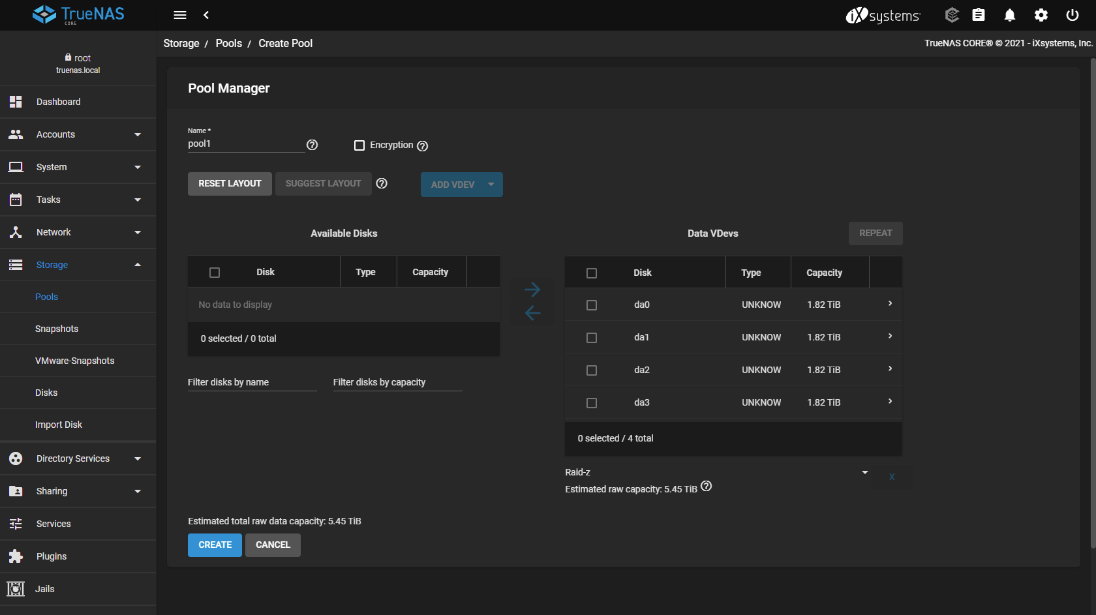Open the Settings gear icon
The height and width of the screenshot is (615, 1096).
(x=1041, y=15)
